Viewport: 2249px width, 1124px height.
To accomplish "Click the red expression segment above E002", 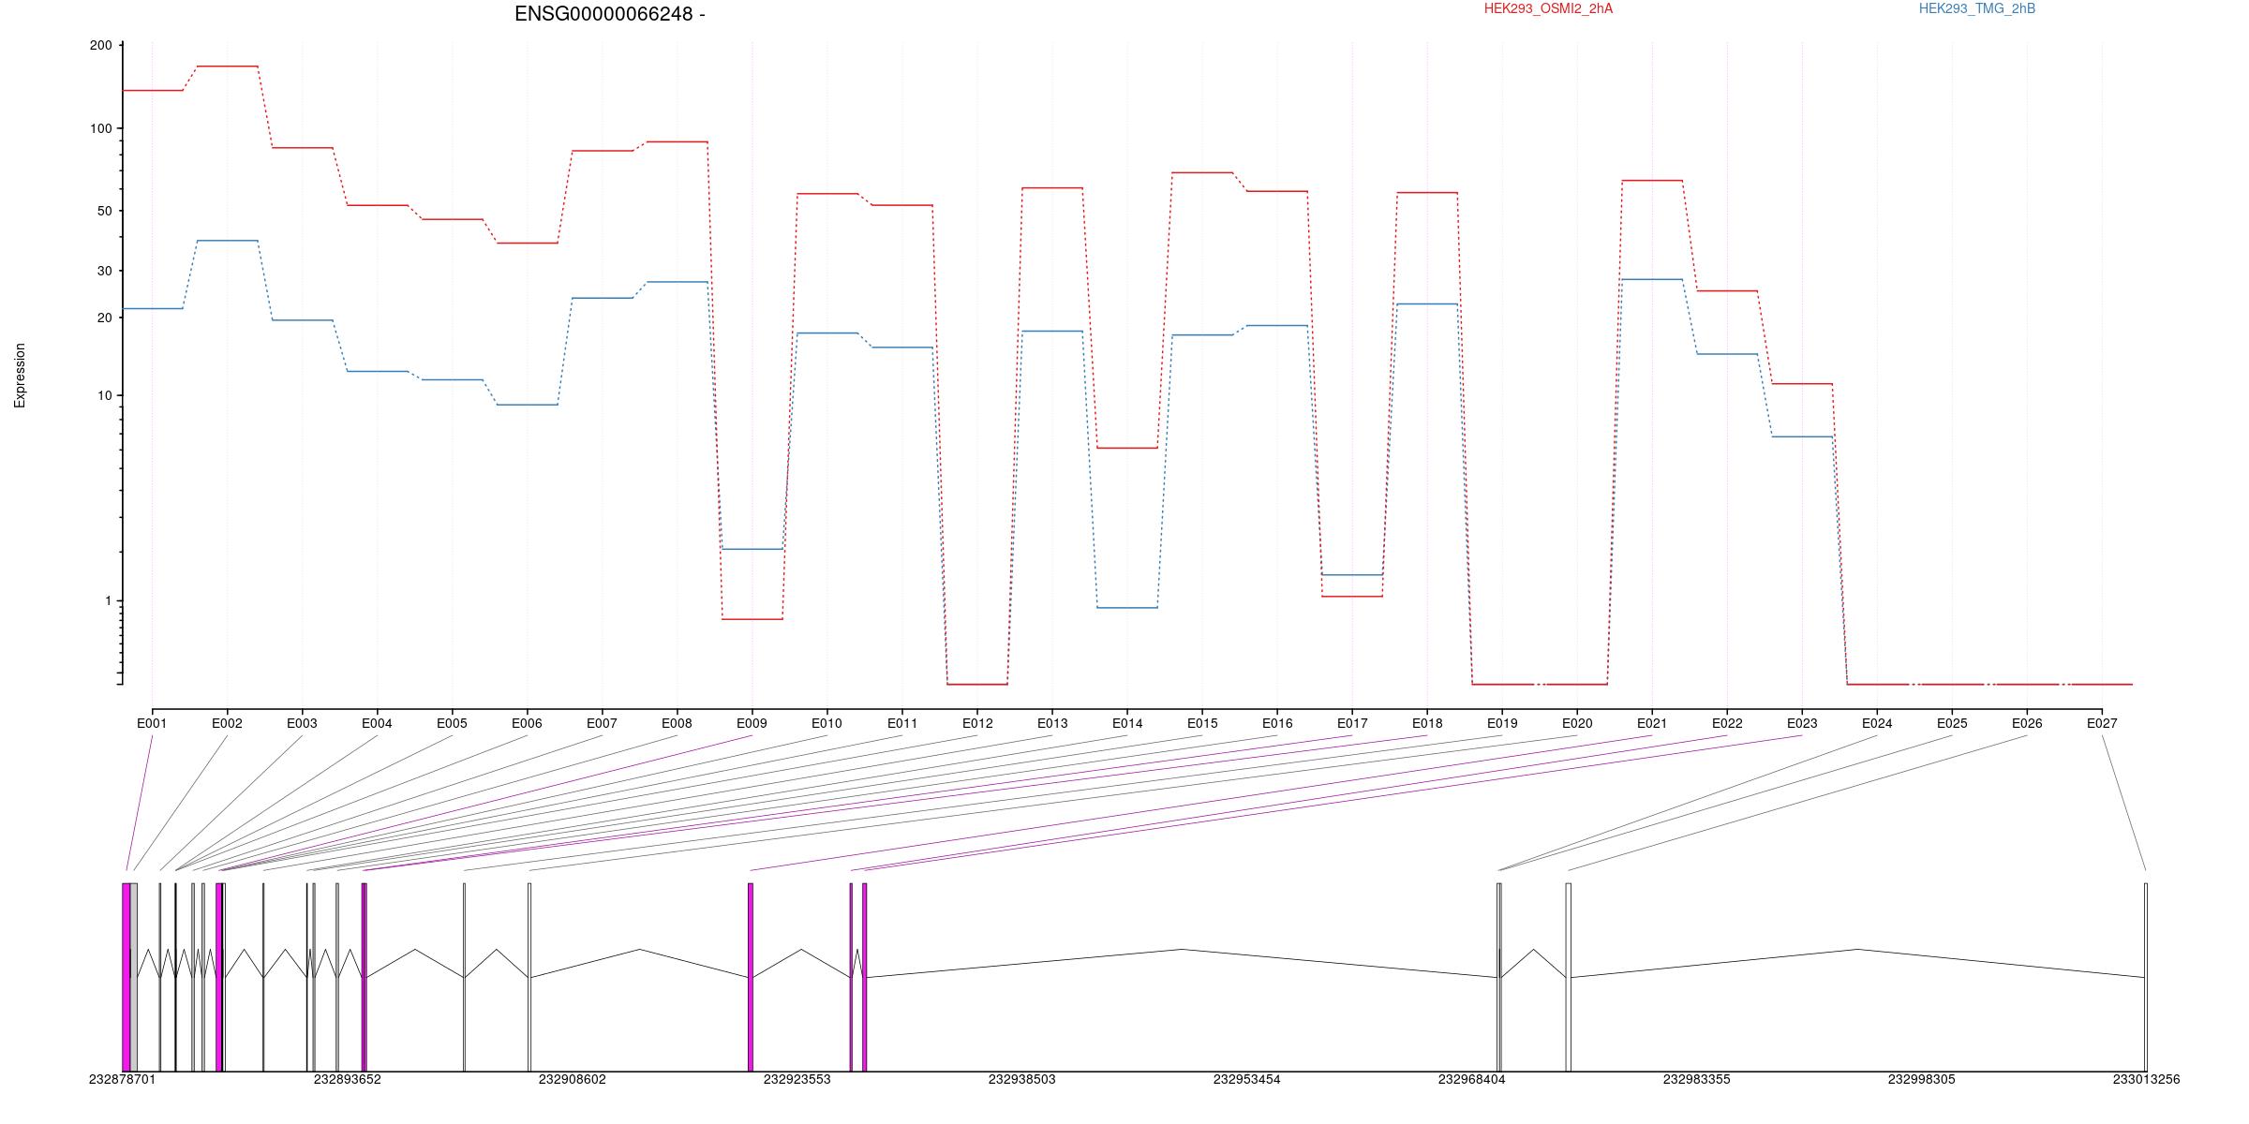I will (x=227, y=67).
